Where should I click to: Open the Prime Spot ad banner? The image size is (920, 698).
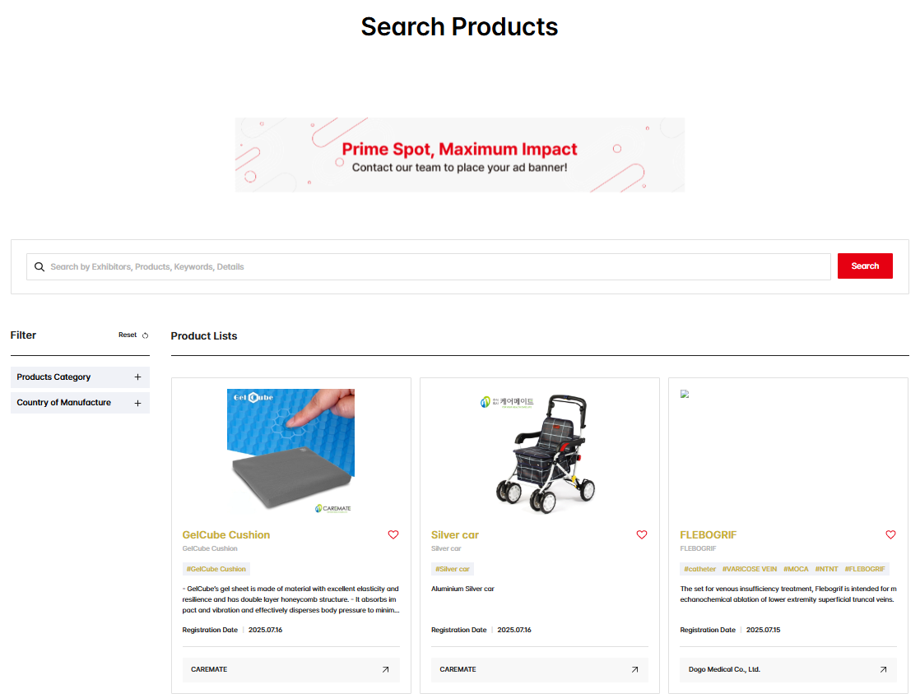point(459,155)
